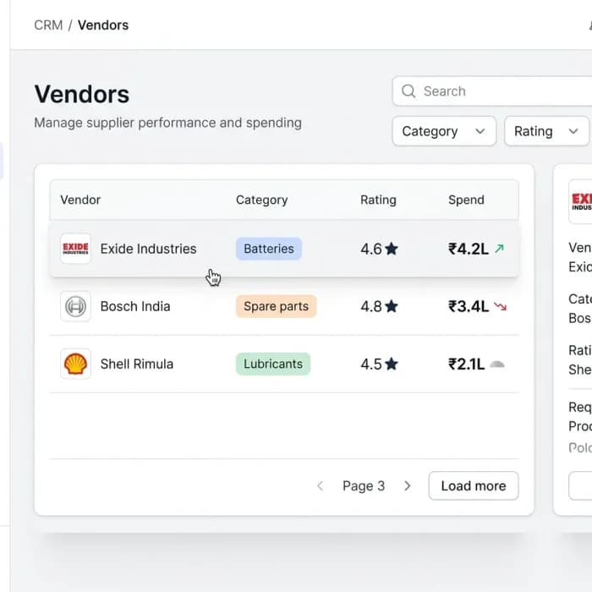Go to next page with right chevron
The width and height of the screenshot is (592, 592).
[407, 485]
